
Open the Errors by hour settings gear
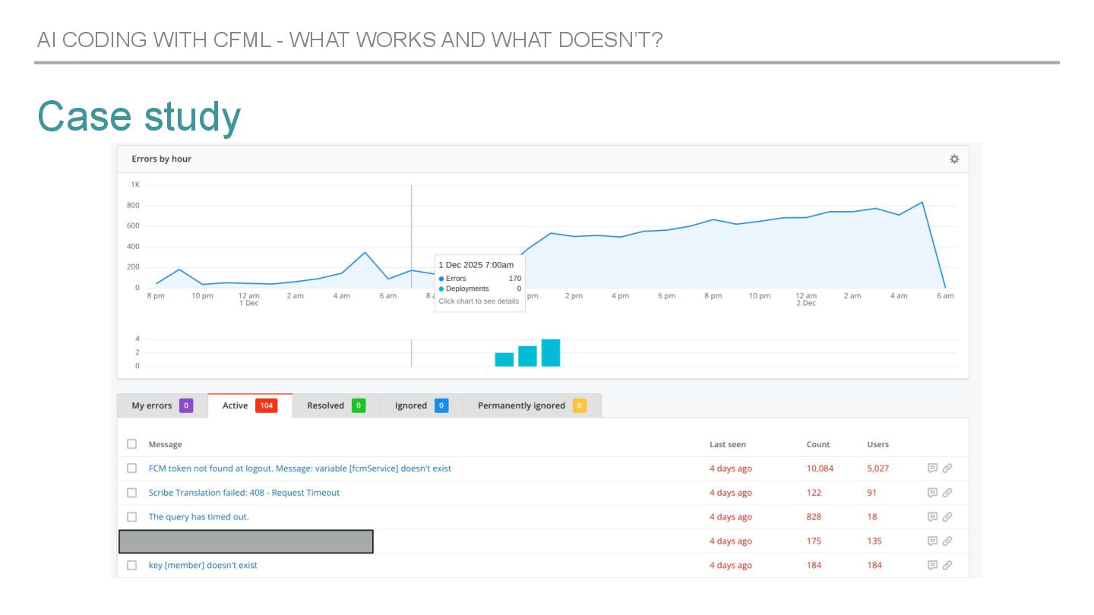tap(954, 159)
